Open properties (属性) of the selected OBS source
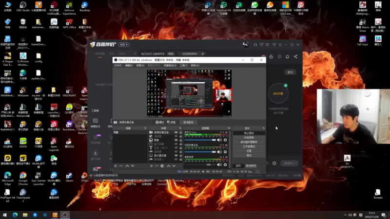390x219 pixels. coord(160,122)
